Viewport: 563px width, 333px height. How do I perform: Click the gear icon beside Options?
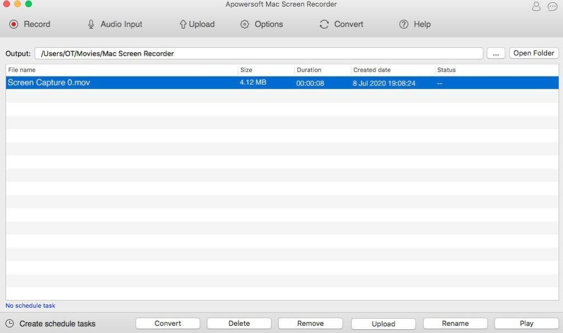click(x=245, y=24)
